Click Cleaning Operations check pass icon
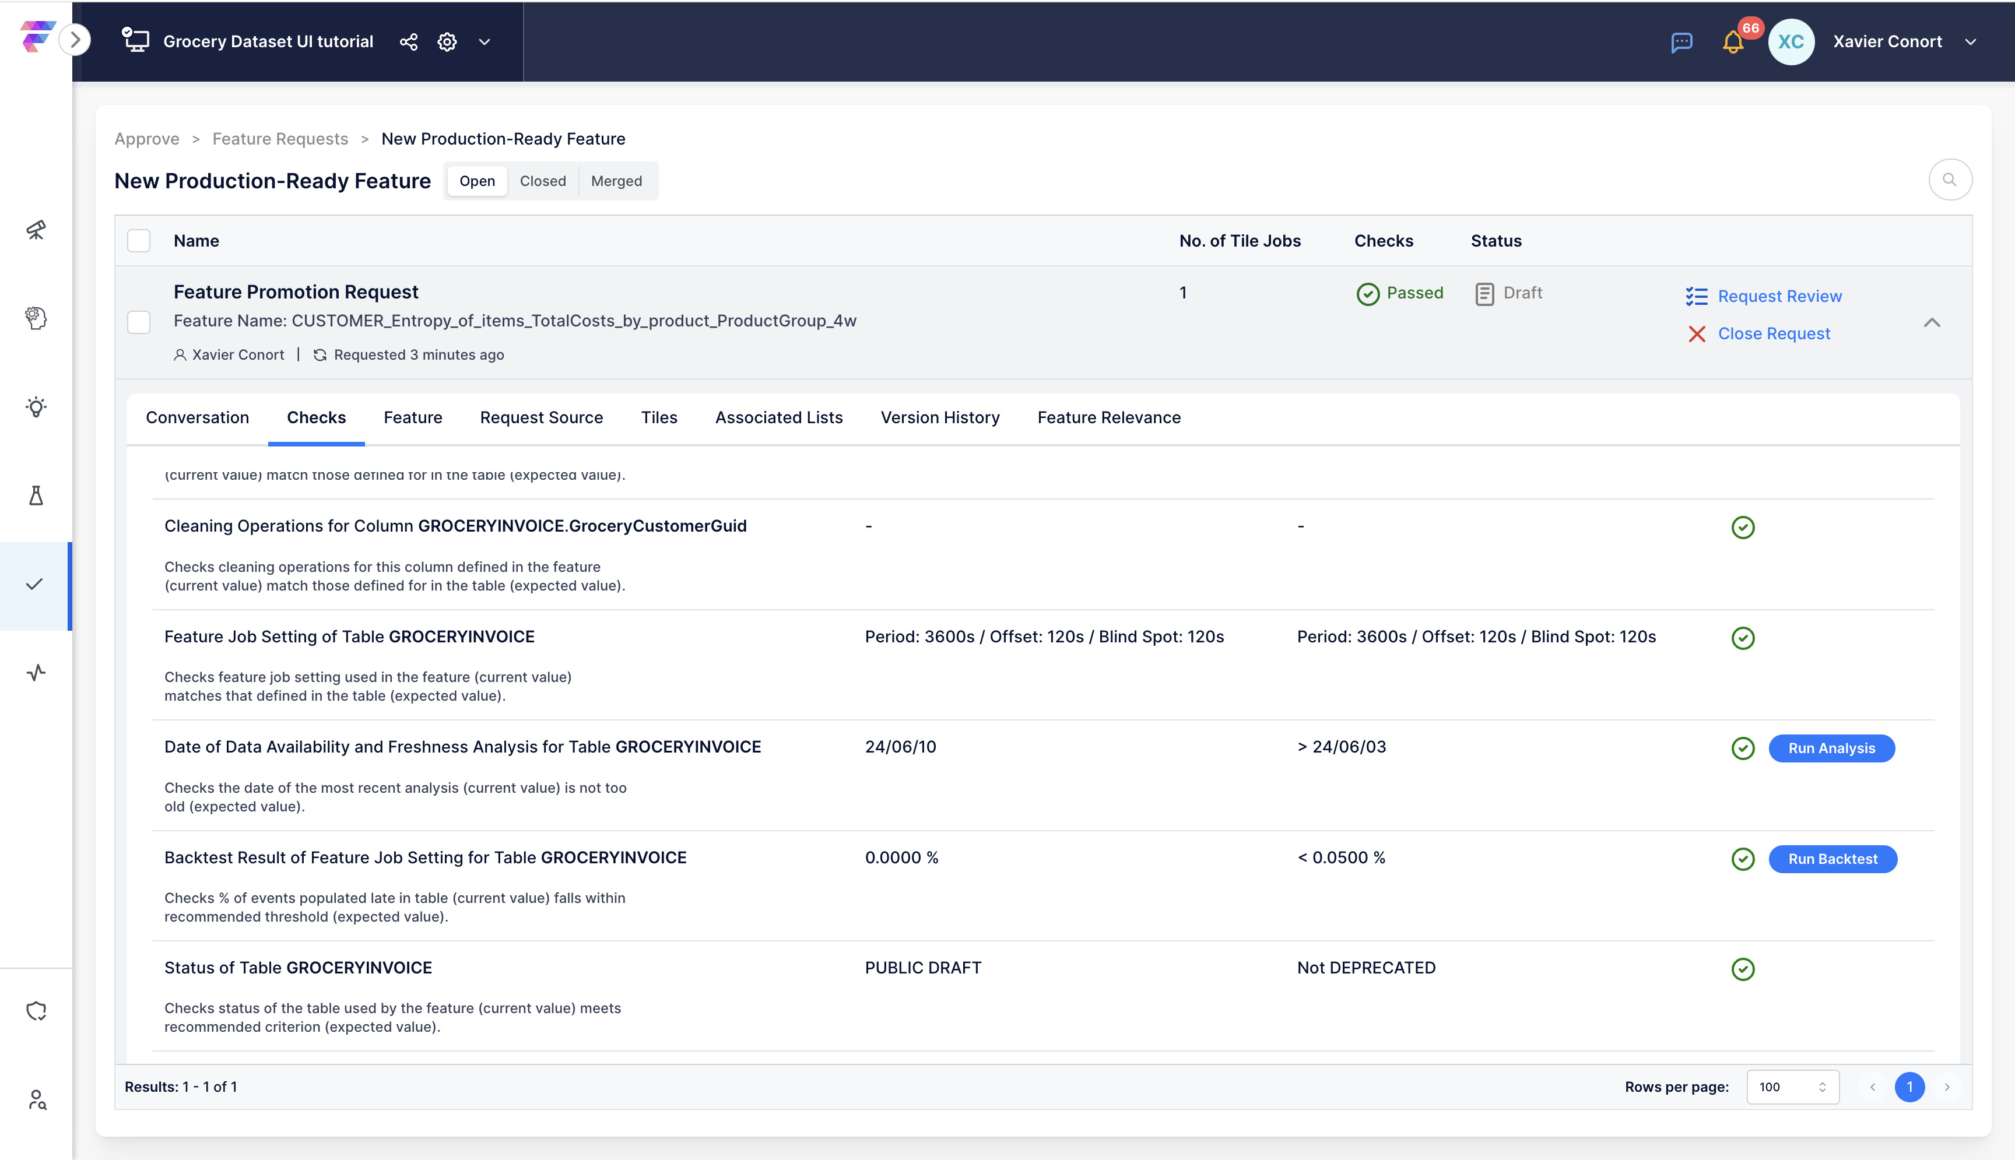The image size is (2015, 1160). coord(1743,528)
